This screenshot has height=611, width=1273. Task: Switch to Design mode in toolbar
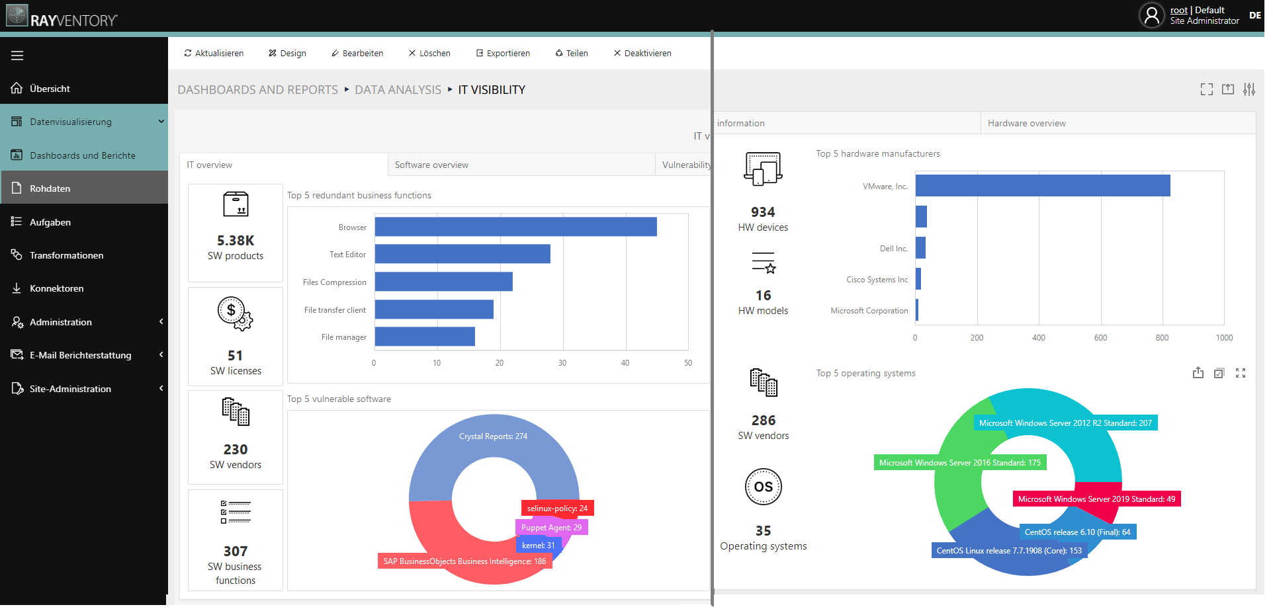pyautogui.click(x=287, y=53)
